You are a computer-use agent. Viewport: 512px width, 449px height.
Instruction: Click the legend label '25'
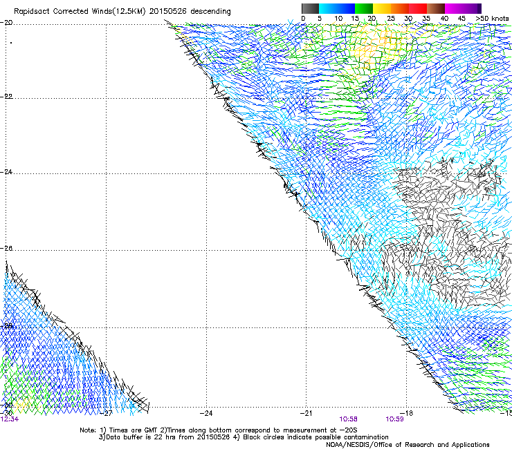390,19
